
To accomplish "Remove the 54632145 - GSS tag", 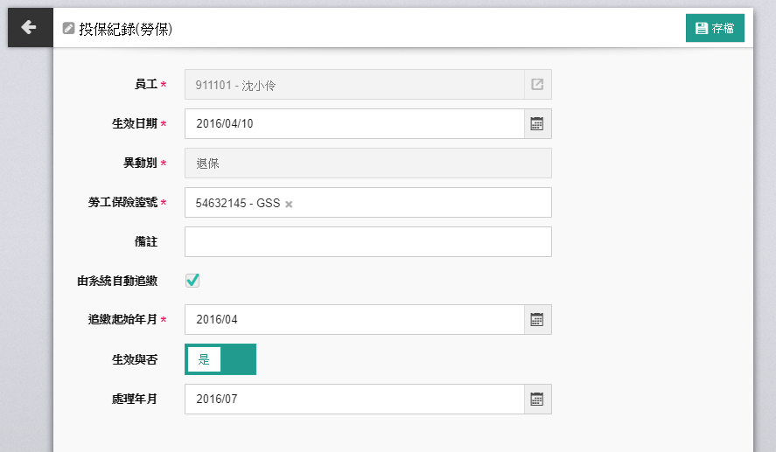I will [290, 204].
